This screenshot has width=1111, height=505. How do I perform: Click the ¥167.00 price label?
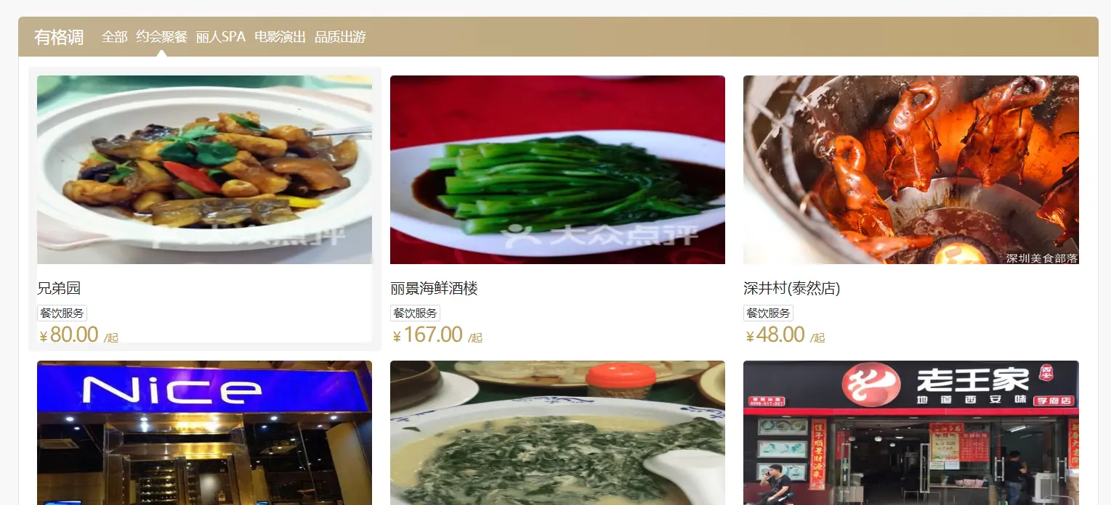(x=427, y=334)
